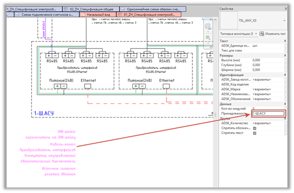Select the DIN-рейка legend item
294x193 pixels.
click(x=66, y=131)
